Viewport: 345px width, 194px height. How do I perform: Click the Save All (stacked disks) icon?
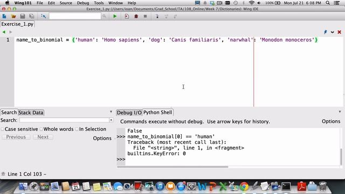[32, 16]
